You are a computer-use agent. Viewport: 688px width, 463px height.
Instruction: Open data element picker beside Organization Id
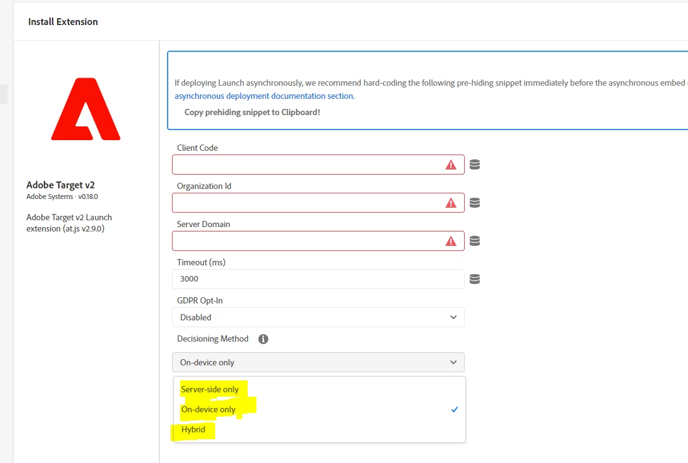[x=474, y=203]
